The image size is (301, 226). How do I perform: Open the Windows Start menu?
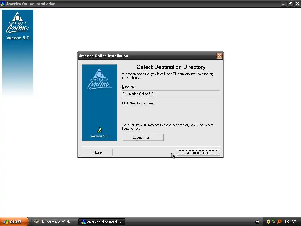click(x=14, y=222)
